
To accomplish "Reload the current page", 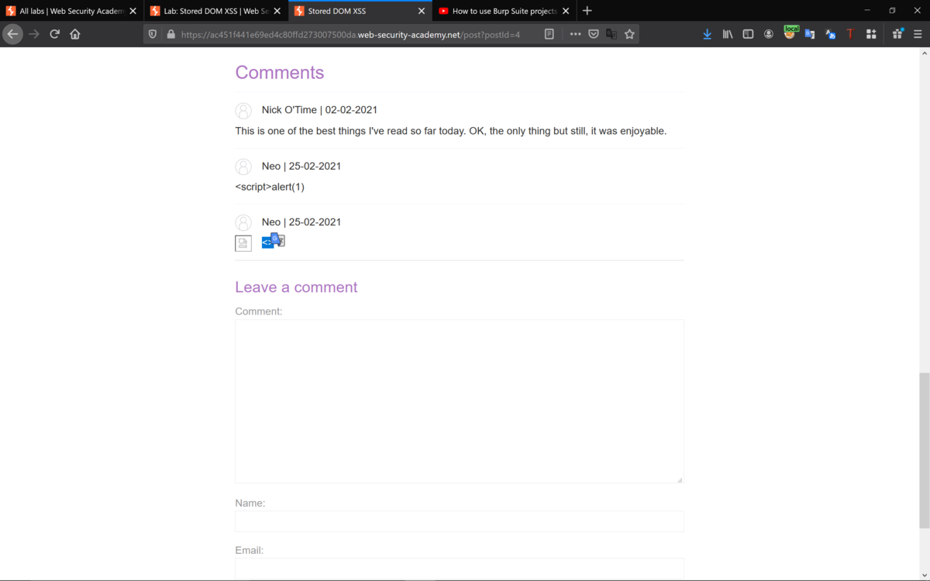I will (54, 34).
